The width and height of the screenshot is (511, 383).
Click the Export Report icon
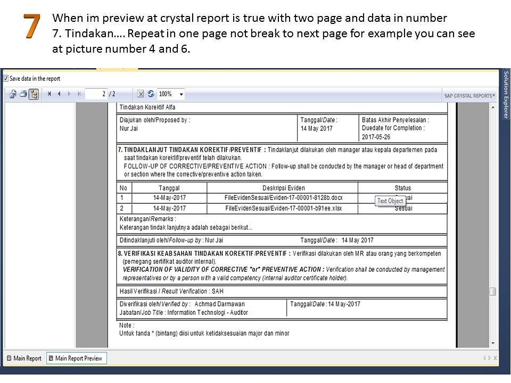coord(13,94)
